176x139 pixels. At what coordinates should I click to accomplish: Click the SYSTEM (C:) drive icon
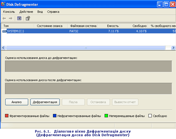[x=4, y=31]
